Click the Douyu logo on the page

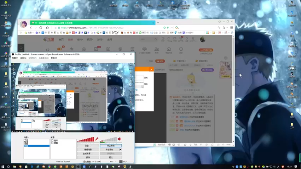click(x=49, y=39)
